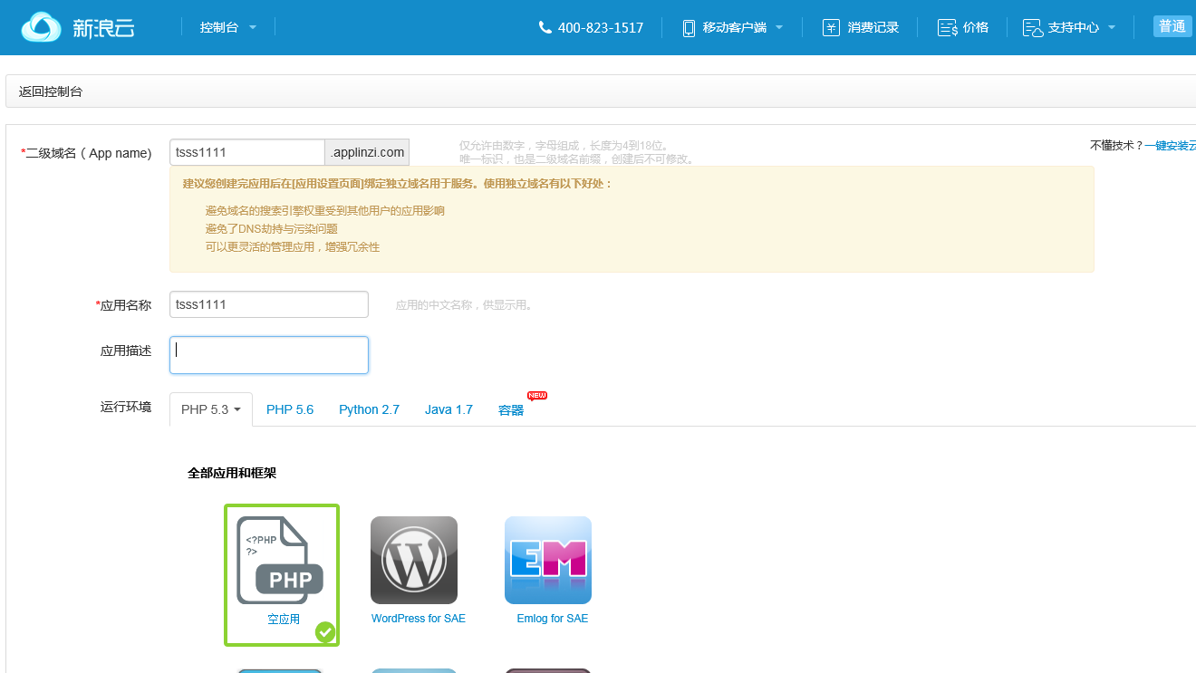Click the 全部应用和框架 heading
The width and height of the screenshot is (1196, 673).
pos(232,473)
